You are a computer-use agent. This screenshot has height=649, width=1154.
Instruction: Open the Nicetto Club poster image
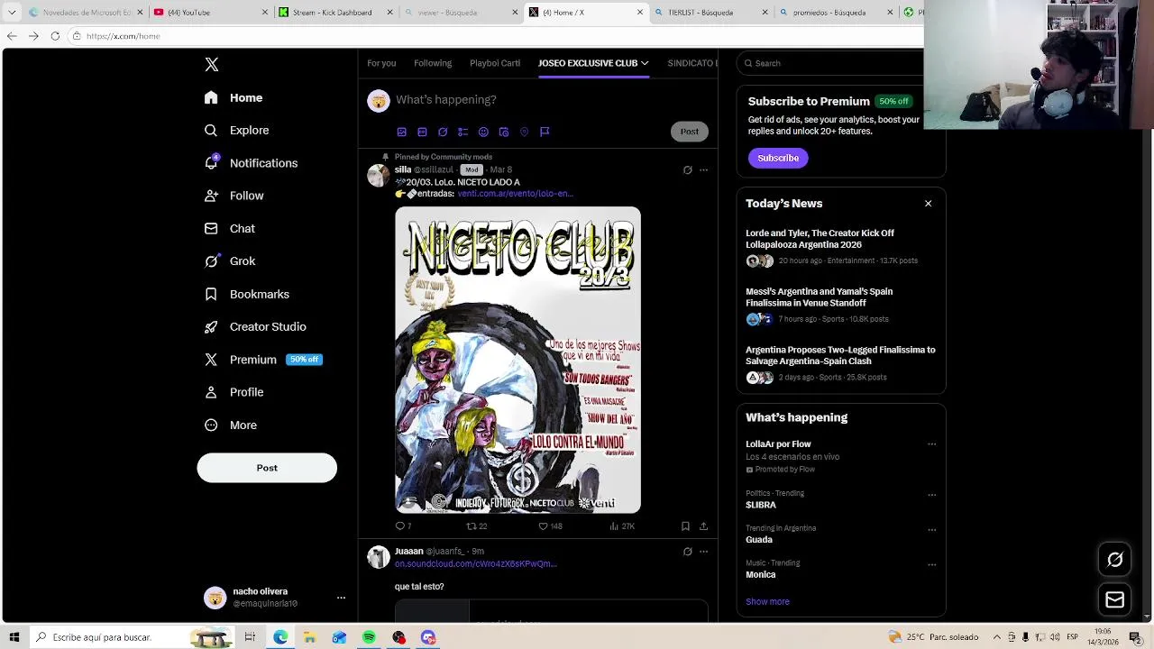coord(517,361)
